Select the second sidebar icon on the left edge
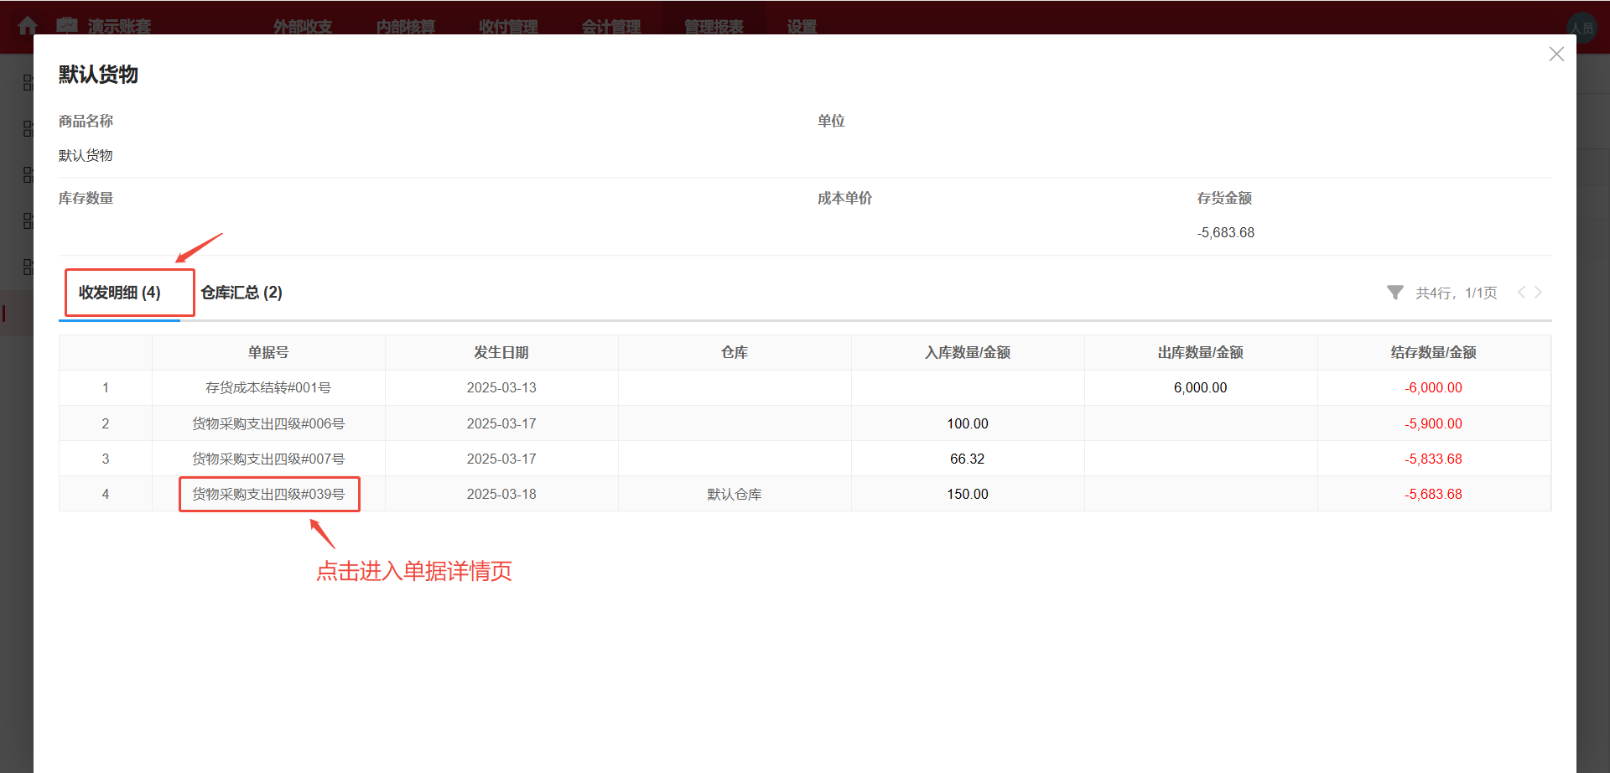The width and height of the screenshot is (1610, 773). coord(28,128)
